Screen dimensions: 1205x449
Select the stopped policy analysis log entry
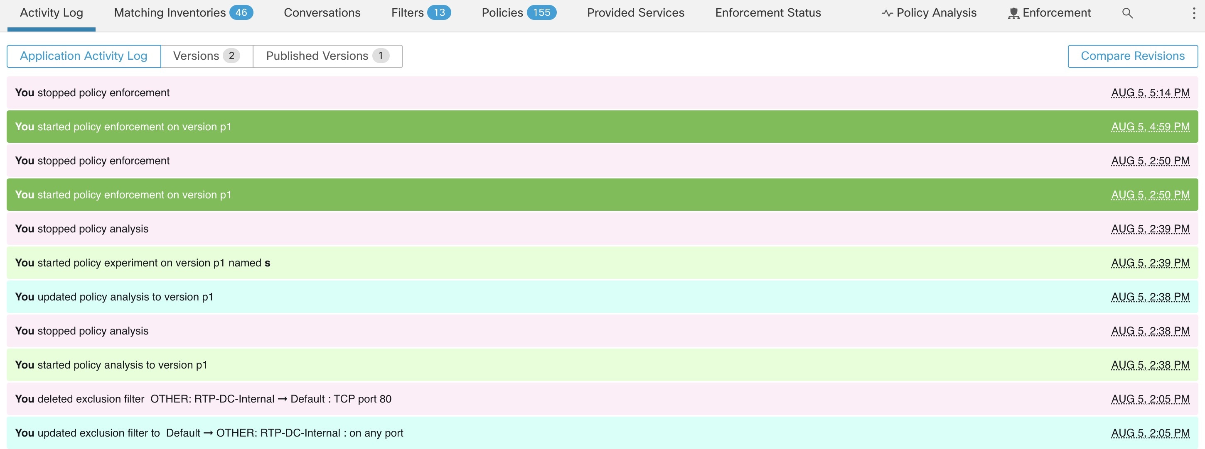602,228
